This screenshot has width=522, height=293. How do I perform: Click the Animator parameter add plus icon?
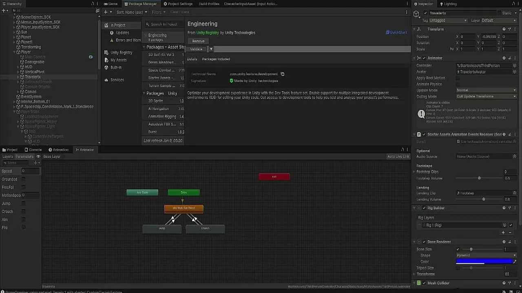tap(35, 163)
